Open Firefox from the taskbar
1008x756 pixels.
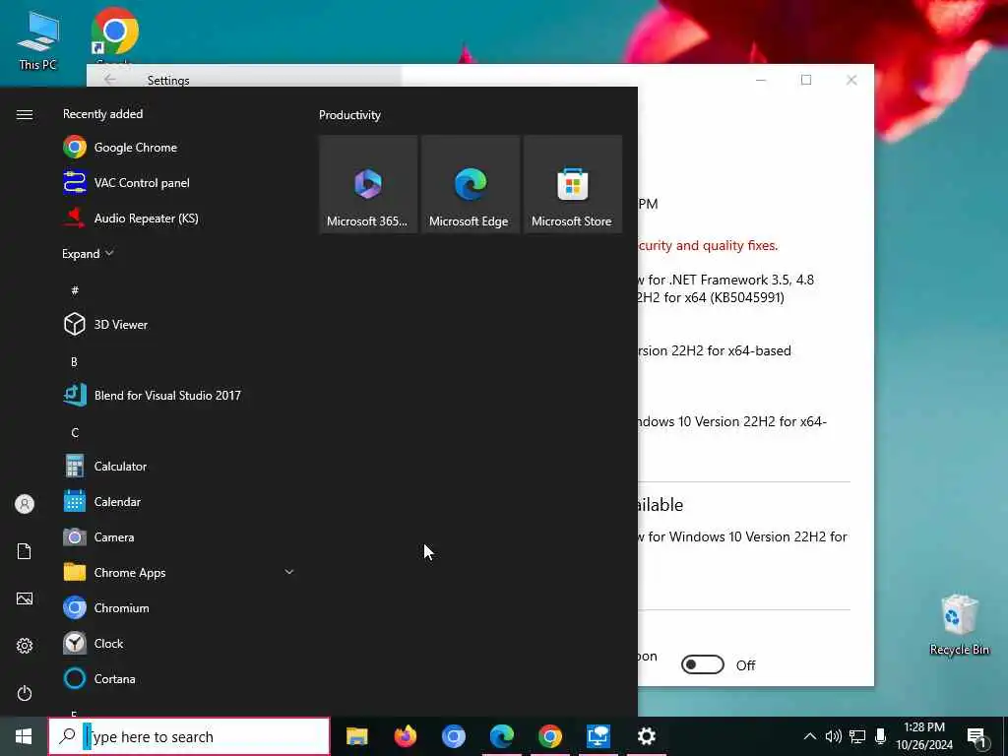click(405, 736)
